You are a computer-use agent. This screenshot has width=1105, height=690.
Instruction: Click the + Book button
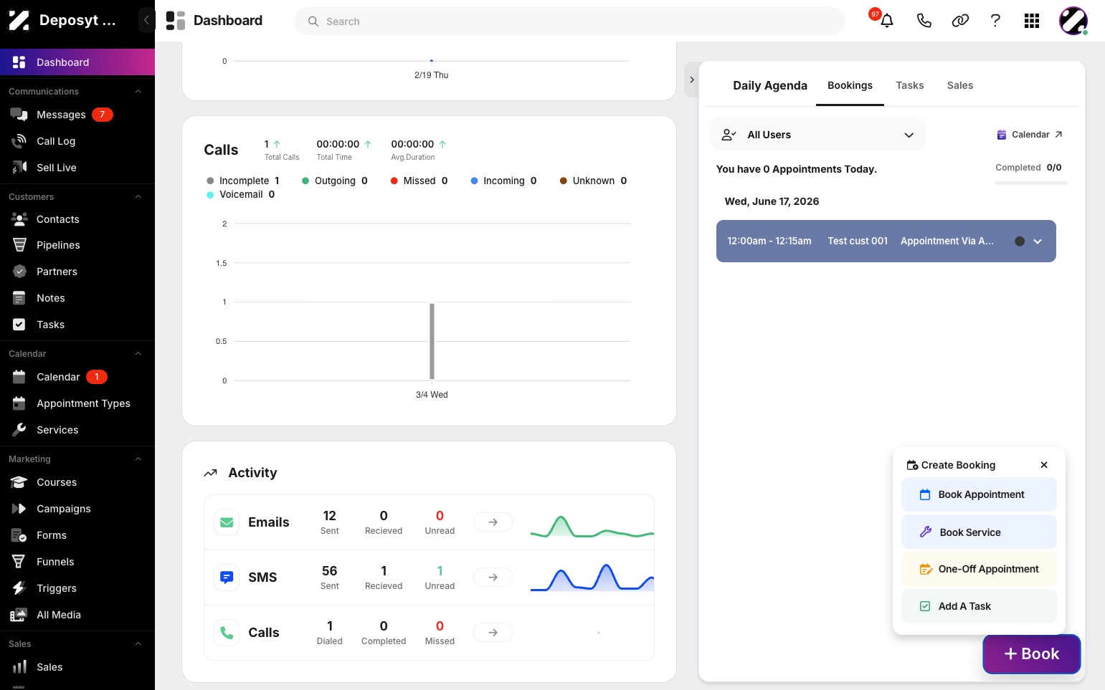[x=1031, y=653]
